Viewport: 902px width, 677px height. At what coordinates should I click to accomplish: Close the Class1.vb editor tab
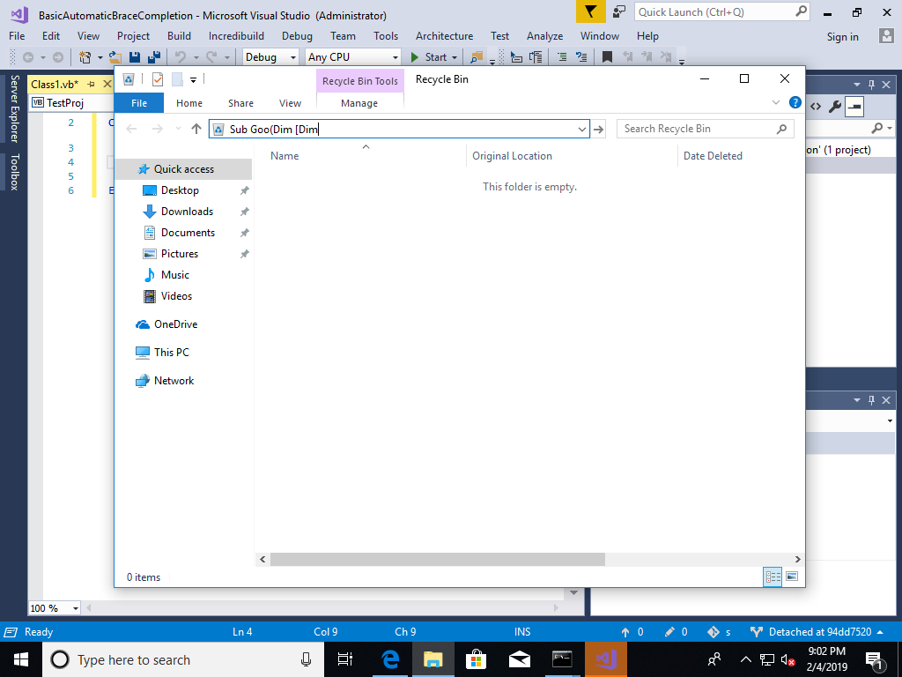107,84
